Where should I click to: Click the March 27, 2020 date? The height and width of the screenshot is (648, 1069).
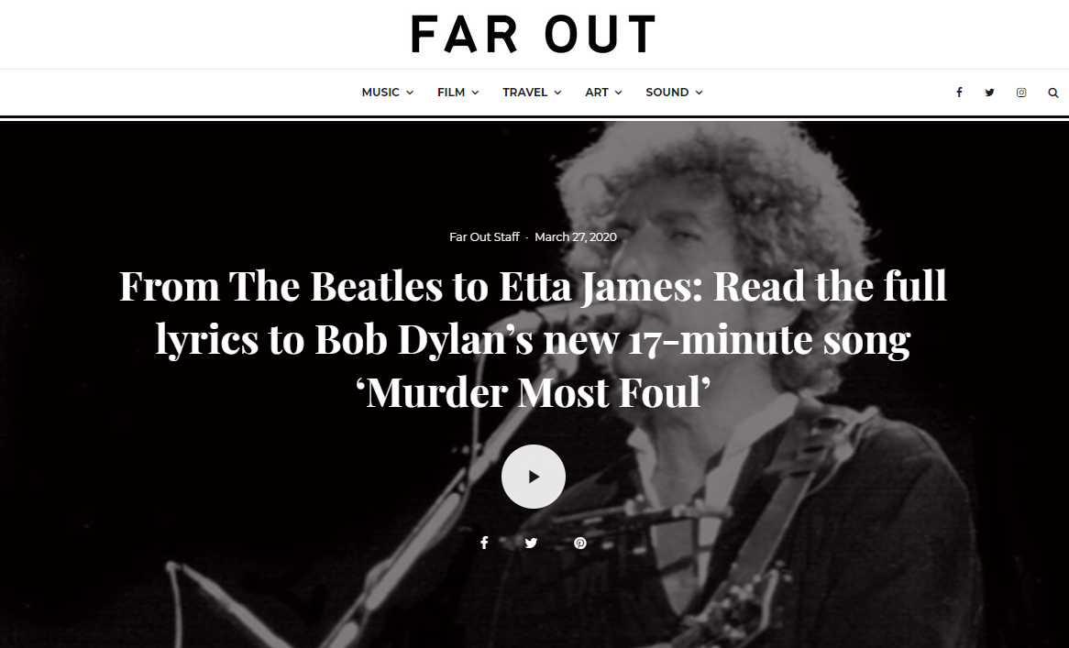576,237
